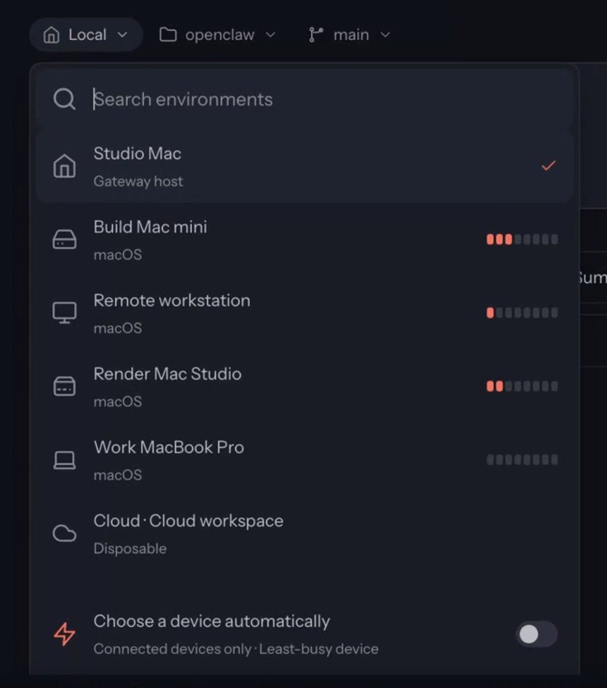Select the Render Mac Studio environment

tap(304, 386)
